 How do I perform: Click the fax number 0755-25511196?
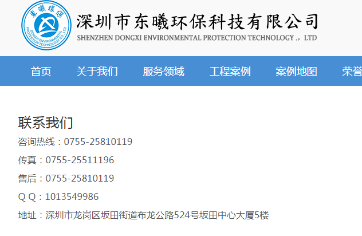pos(80,160)
